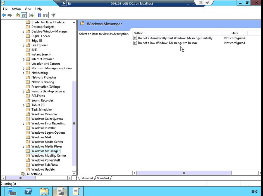This screenshot has height=196, width=263.
Task: Click the Back arrow toolbar icon
Action: pyautogui.click(x=4, y=15)
